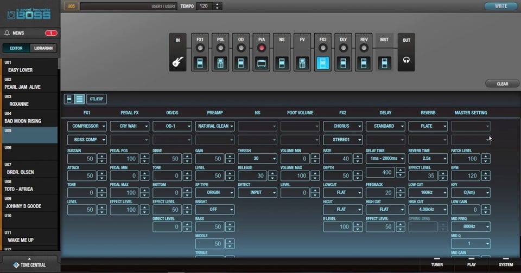This screenshot has height=273, width=521.
Task: Toggle the OD block on/off knob
Action: click(241, 48)
